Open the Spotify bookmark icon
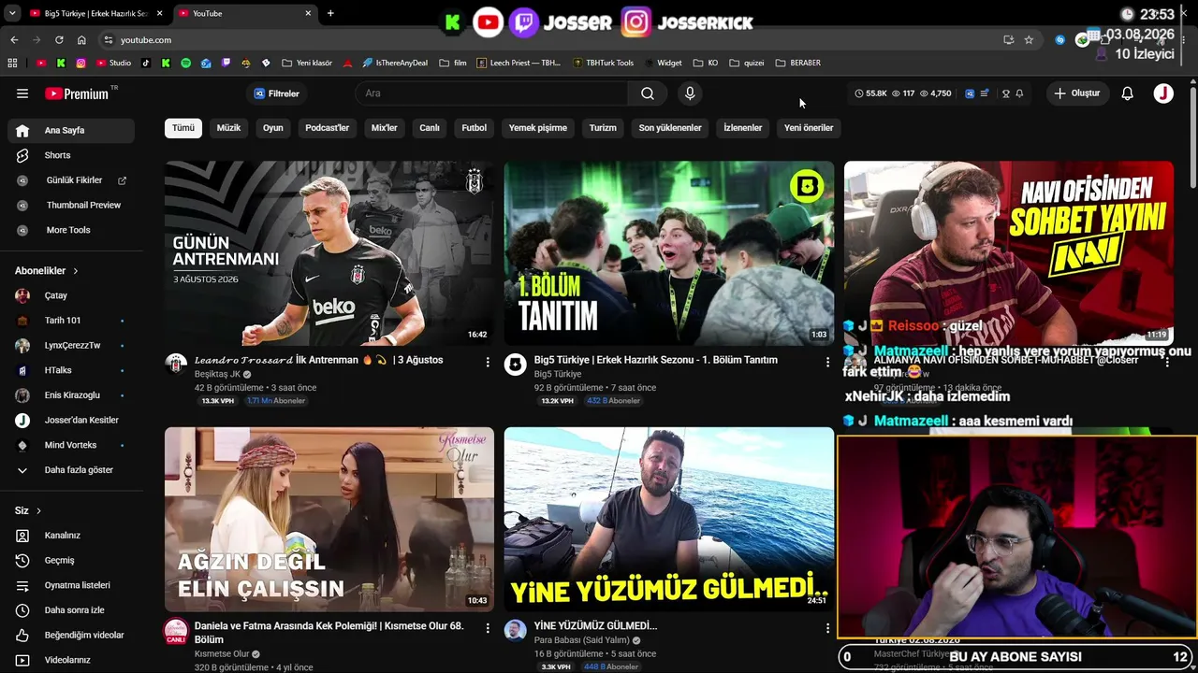The height and width of the screenshot is (673, 1198). 185,63
